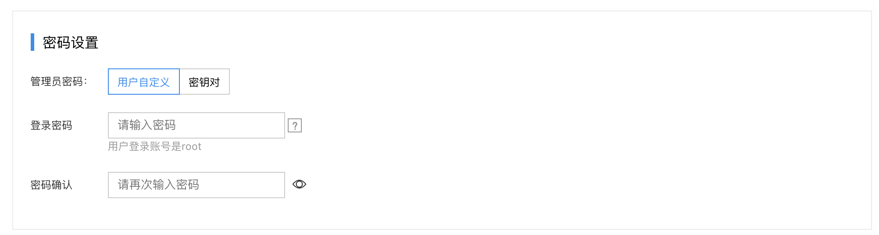Viewport: 879px width, 235px height.
Task: Click the 密码确认 label
Action: point(51,185)
